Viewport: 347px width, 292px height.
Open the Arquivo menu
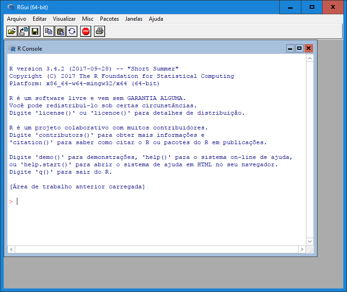17,19
